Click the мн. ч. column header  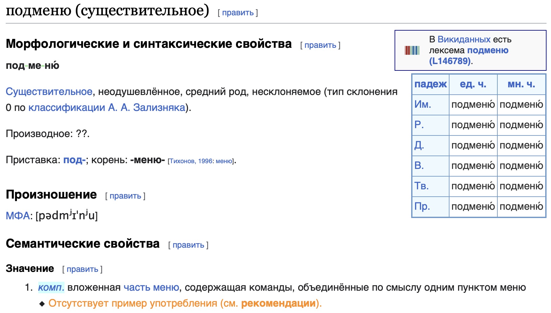521,84
